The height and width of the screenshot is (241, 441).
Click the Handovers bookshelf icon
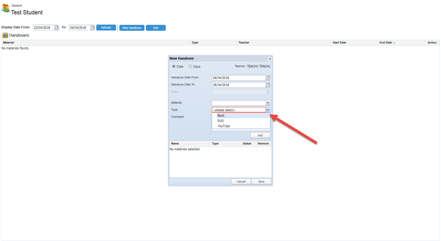(x=5, y=35)
